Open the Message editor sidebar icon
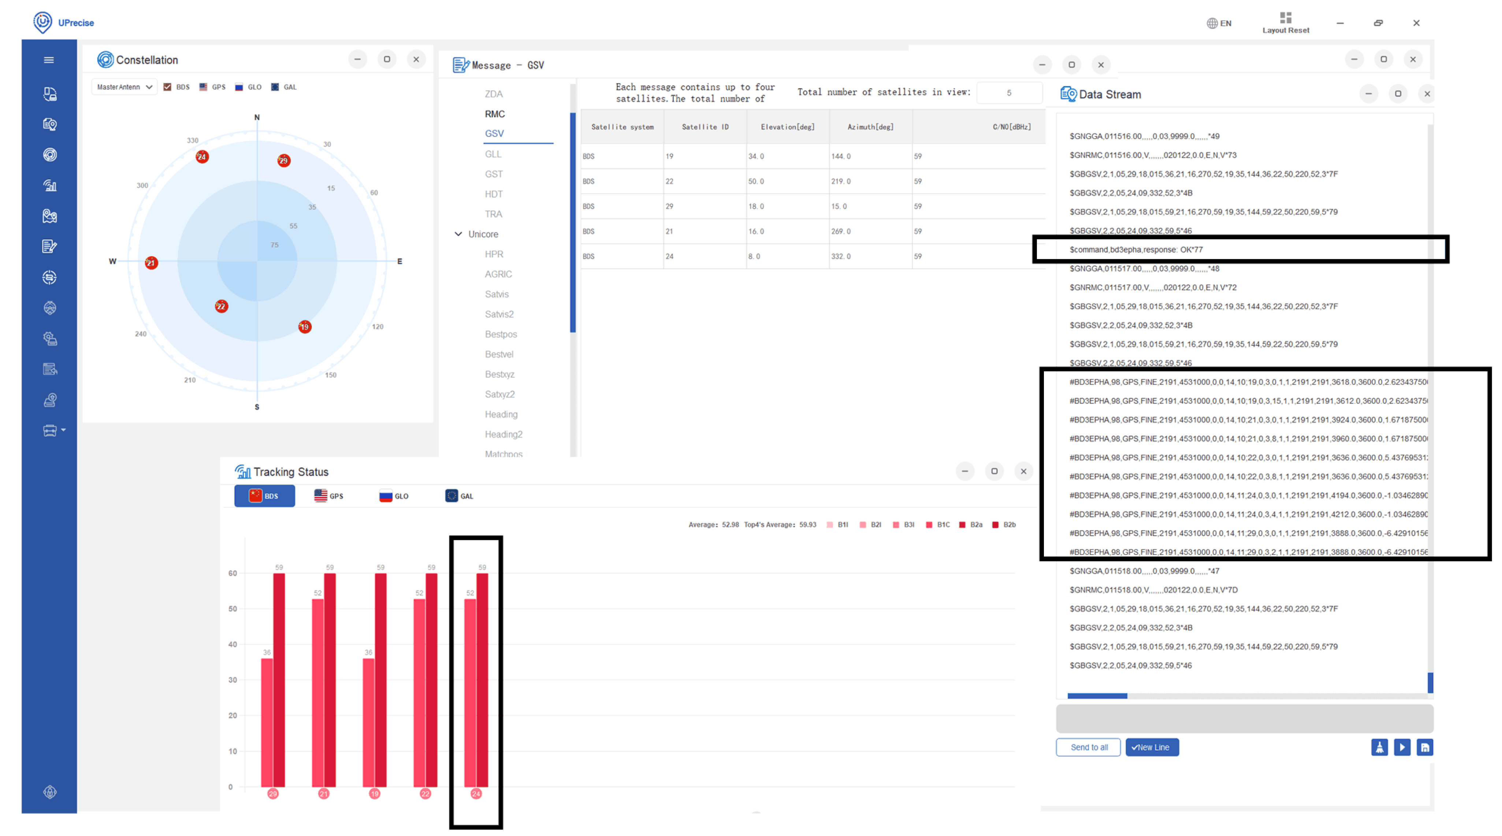 click(49, 247)
